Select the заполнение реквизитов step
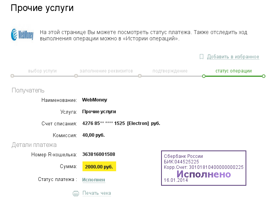The image size is (269, 201). [106, 71]
